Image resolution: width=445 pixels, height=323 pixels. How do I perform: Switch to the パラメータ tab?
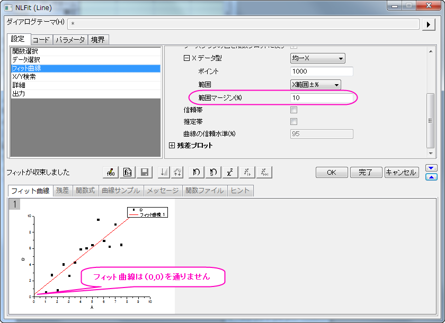(70, 40)
